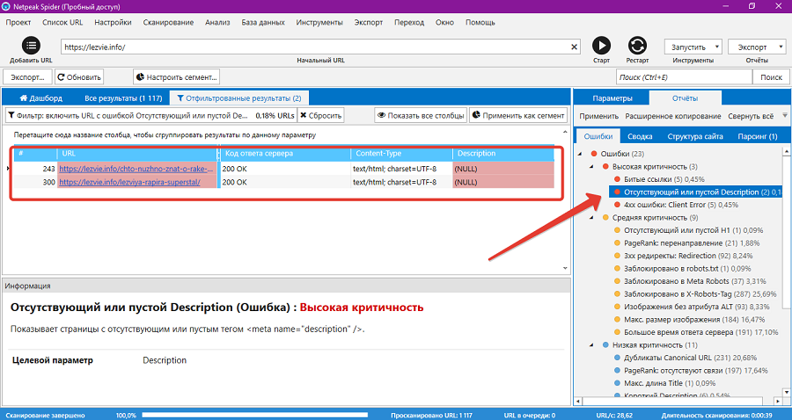This screenshot has width=792, height=420.
Task: Switch to the Дашборд tab
Action: click(x=40, y=98)
